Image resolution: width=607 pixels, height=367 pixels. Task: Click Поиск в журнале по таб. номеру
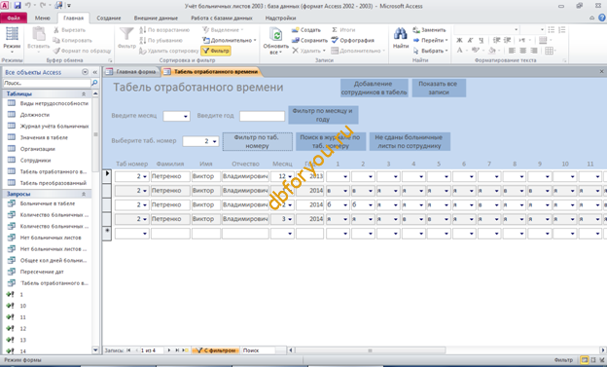click(331, 141)
